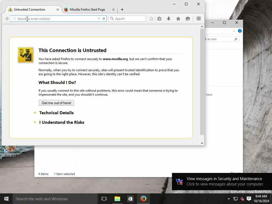Close the File Explorer window

click(237, 23)
